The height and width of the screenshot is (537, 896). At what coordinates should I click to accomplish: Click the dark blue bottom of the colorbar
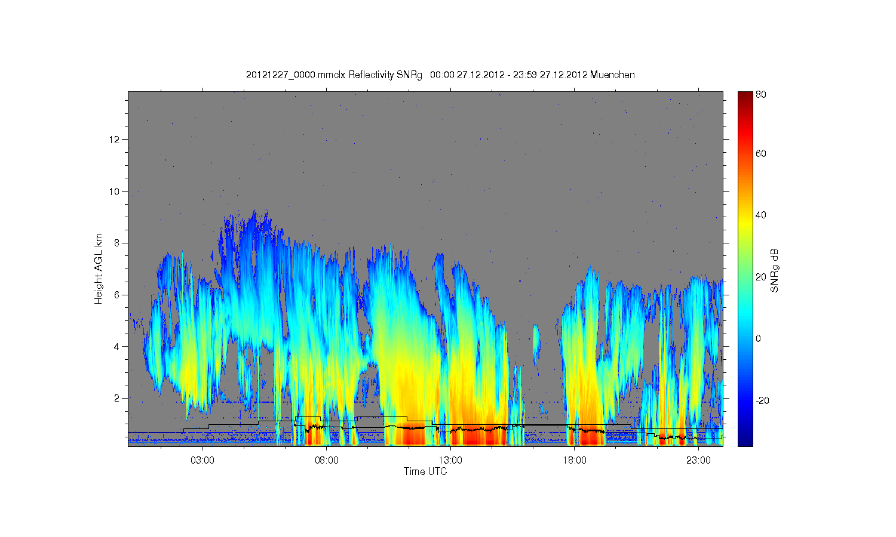745,440
